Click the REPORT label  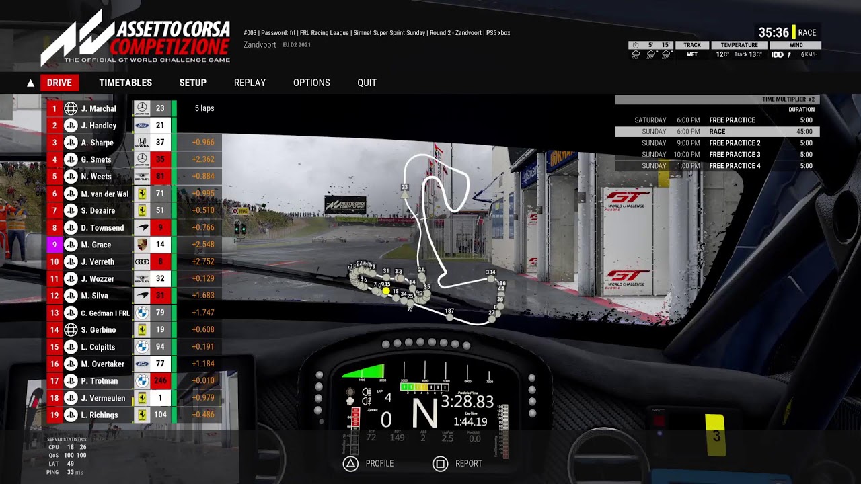[x=469, y=464]
